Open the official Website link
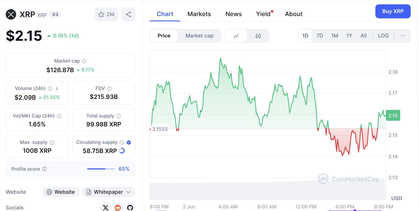This screenshot has height=211, width=419. coord(61,192)
